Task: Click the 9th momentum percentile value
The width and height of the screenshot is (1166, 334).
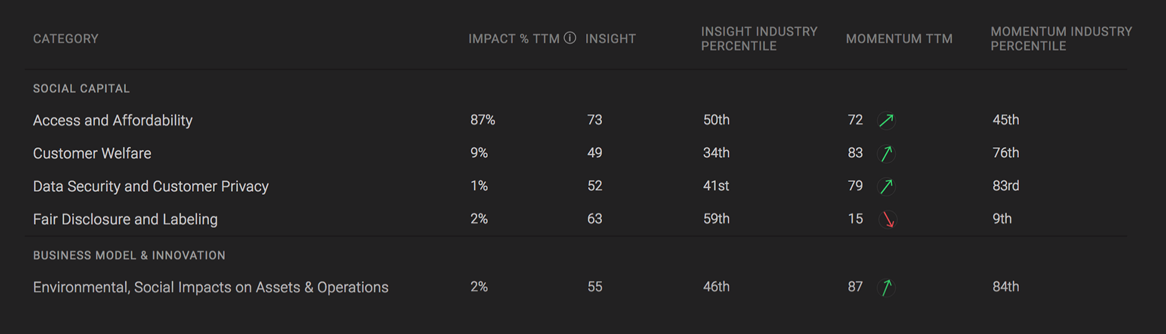Action: [x=1002, y=219]
